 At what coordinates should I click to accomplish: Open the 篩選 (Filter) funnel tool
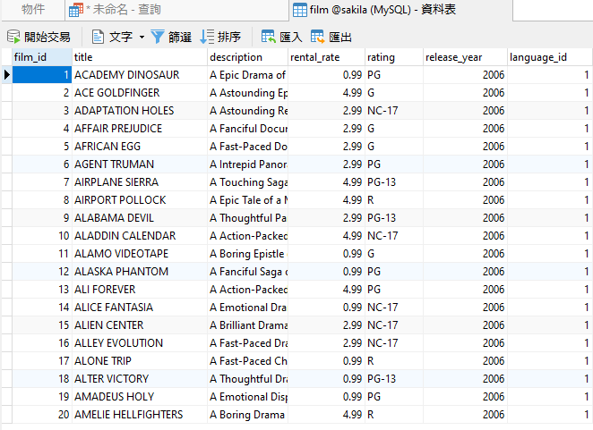point(158,37)
